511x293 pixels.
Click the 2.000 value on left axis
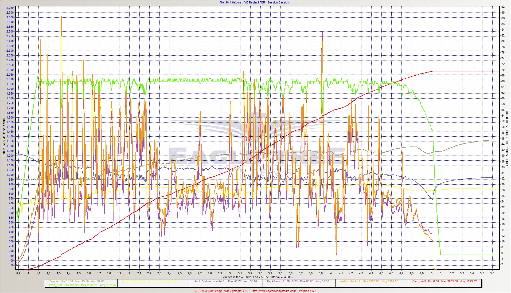(x=10, y=79)
